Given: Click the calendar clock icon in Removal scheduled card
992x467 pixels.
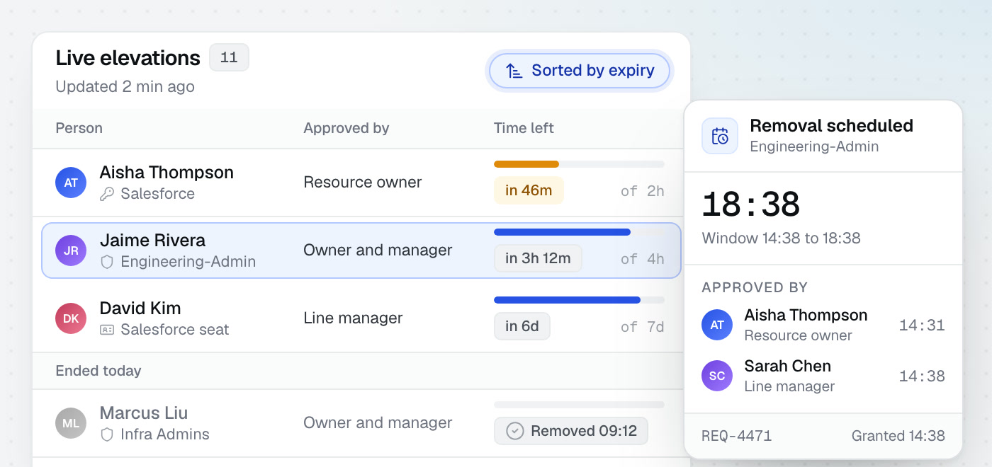Looking at the screenshot, I should click(x=720, y=136).
